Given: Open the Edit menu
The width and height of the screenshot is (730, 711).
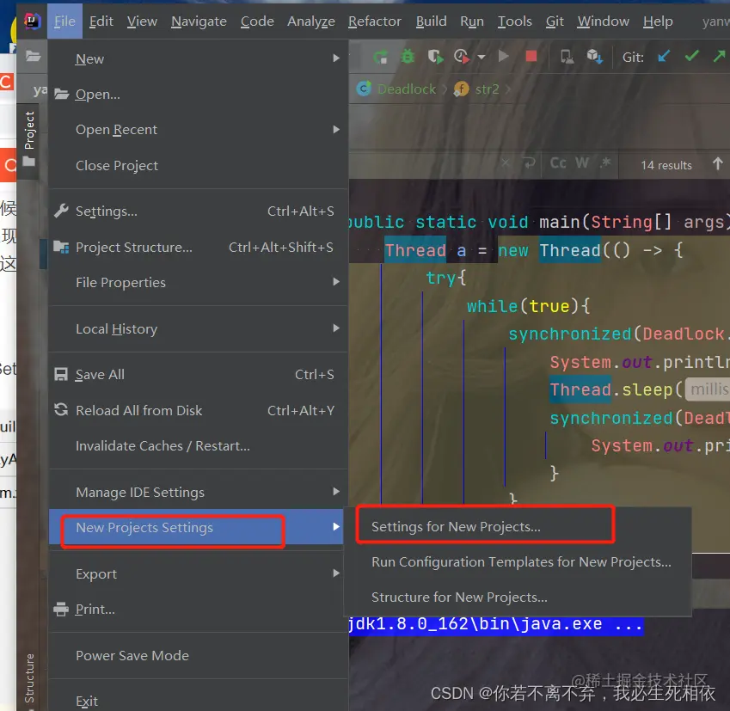Looking at the screenshot, I should (x=101, y=21).
